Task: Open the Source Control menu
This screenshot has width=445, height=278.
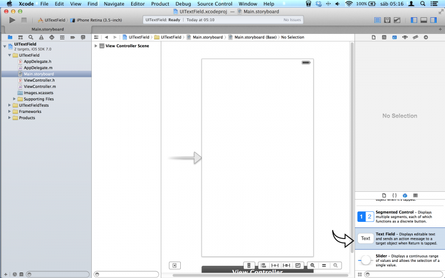Action: coord(215,4)
